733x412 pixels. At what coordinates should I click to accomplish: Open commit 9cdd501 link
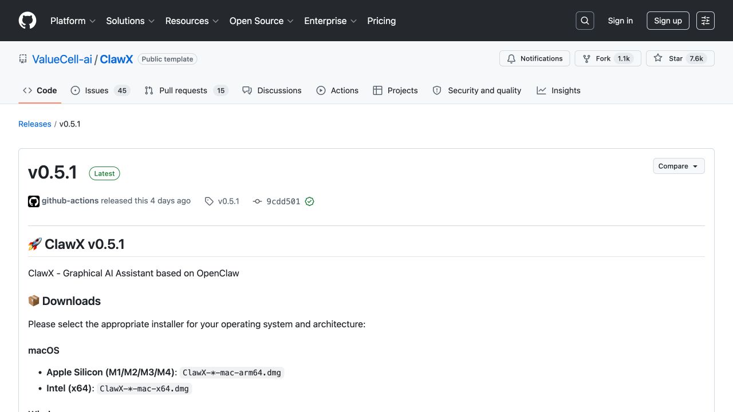[283, 201]
